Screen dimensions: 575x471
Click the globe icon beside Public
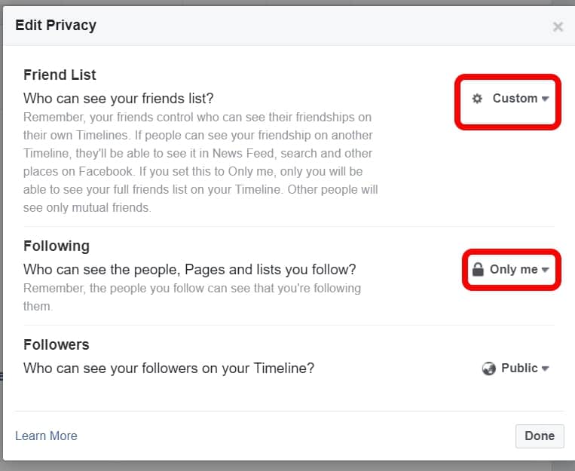point(489,369)
